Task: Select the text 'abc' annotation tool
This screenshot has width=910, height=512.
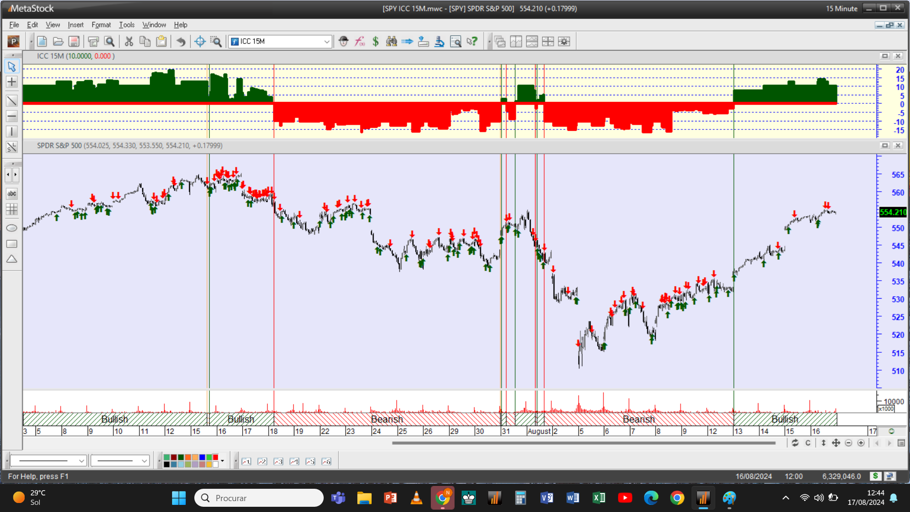Action: [x=12, y=193]
